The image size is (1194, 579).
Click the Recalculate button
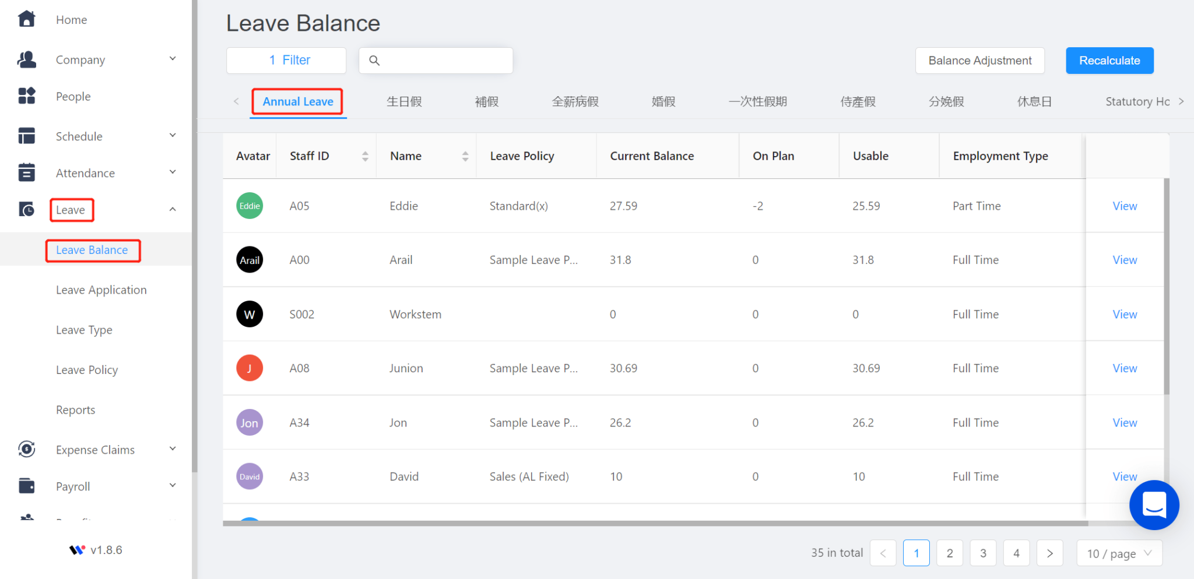click(1109, 61)
